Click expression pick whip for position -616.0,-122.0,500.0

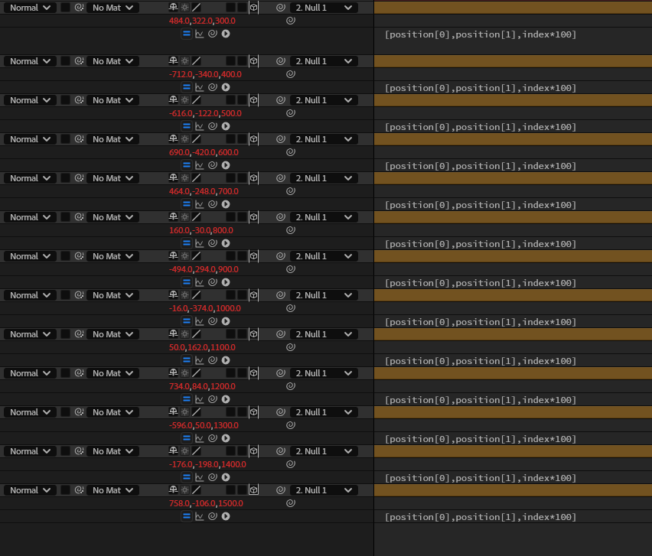[x=213, y=126]
